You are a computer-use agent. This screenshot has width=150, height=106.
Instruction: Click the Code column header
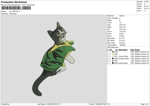point(132,50)
